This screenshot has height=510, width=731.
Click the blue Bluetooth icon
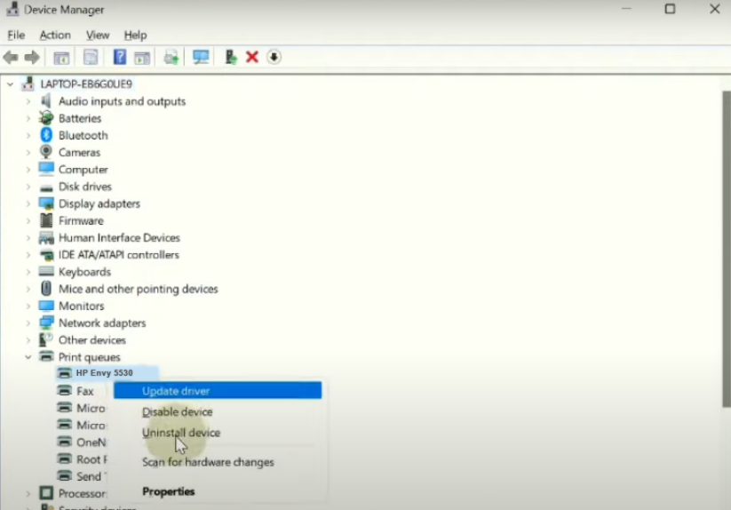click(x=46, y=135)
